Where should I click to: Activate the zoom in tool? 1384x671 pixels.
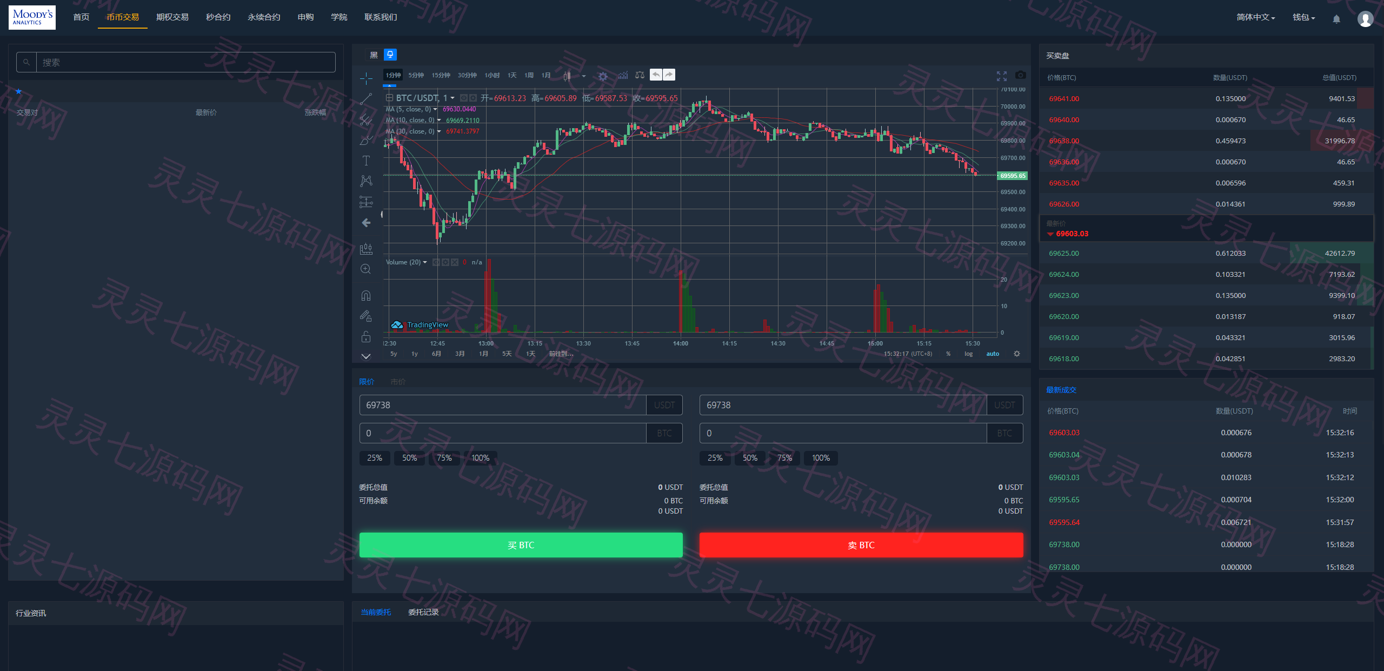click(366, 269)
